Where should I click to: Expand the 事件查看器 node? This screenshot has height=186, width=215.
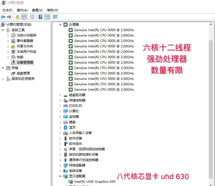(x=8, y=41)
